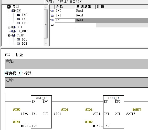
Task: Select the OUT folder icon in tree
Action: click(x=14, y=27)
